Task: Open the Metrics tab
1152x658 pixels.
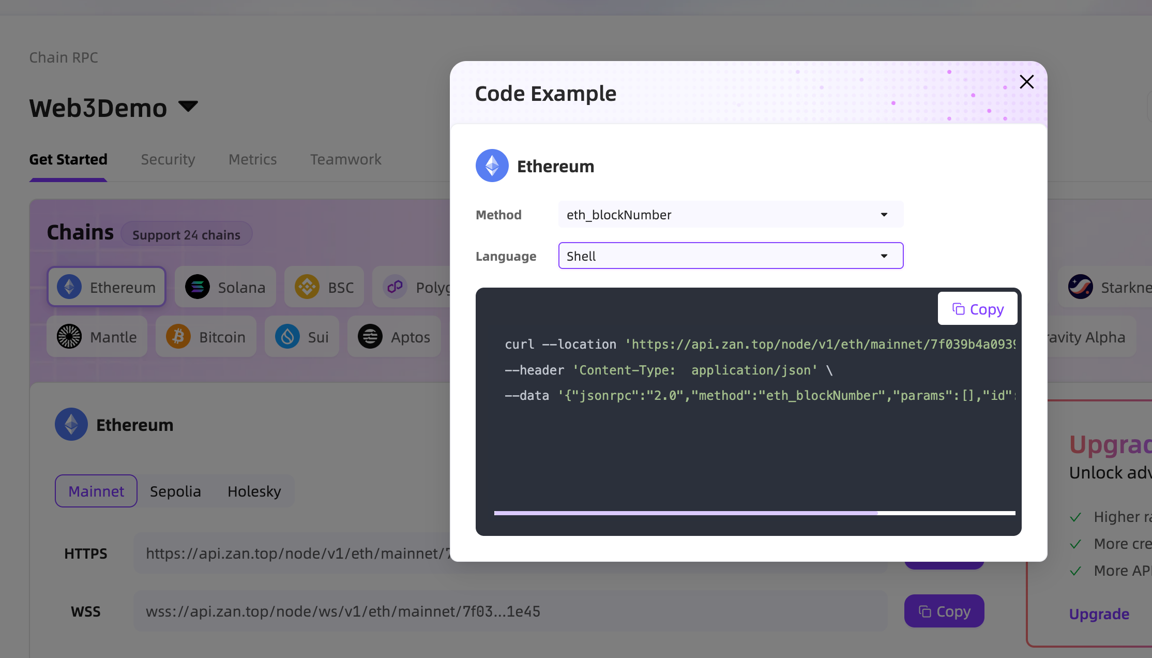Action: pyautogui.click(x=253, y=159)
